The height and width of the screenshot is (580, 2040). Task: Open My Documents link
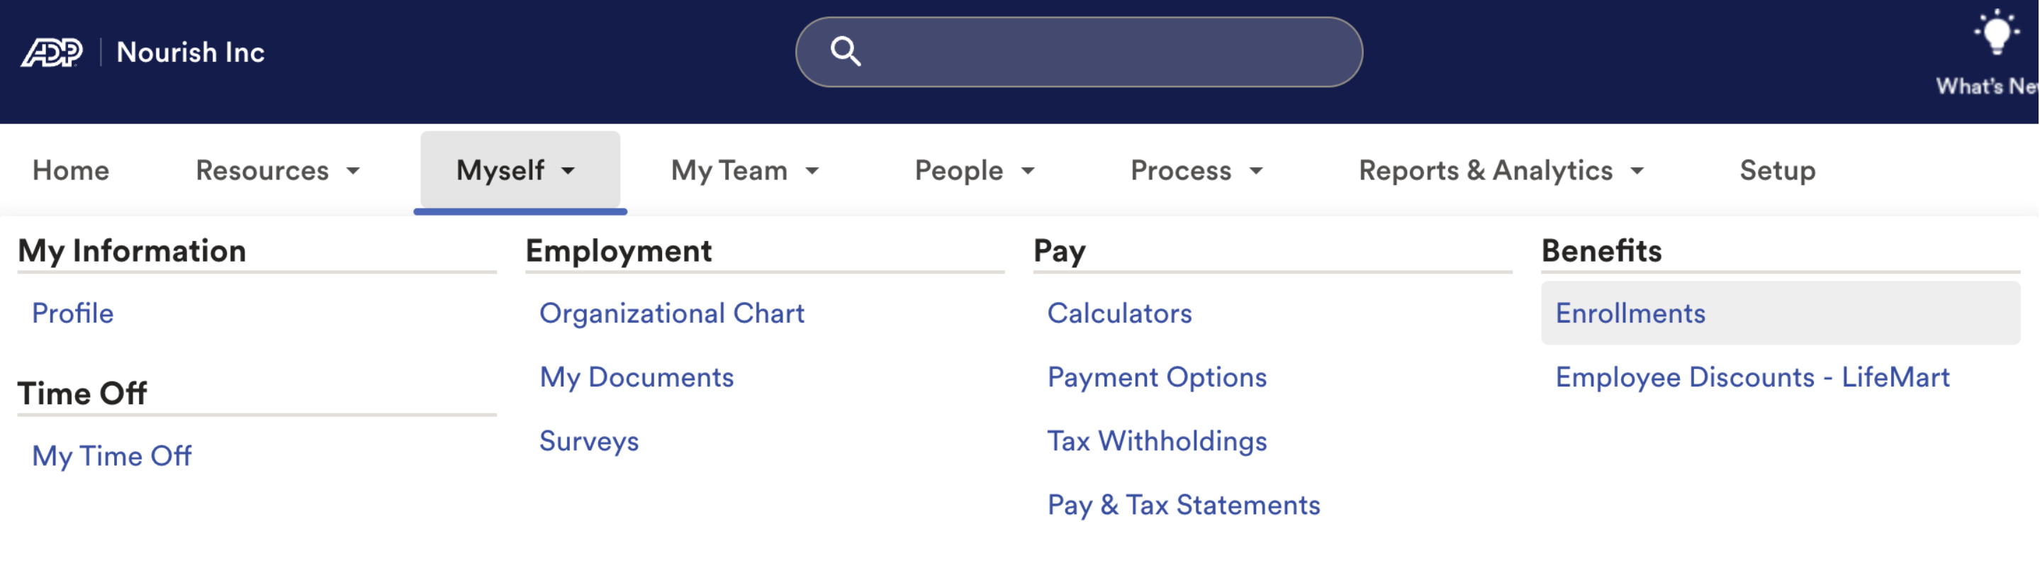637,377
